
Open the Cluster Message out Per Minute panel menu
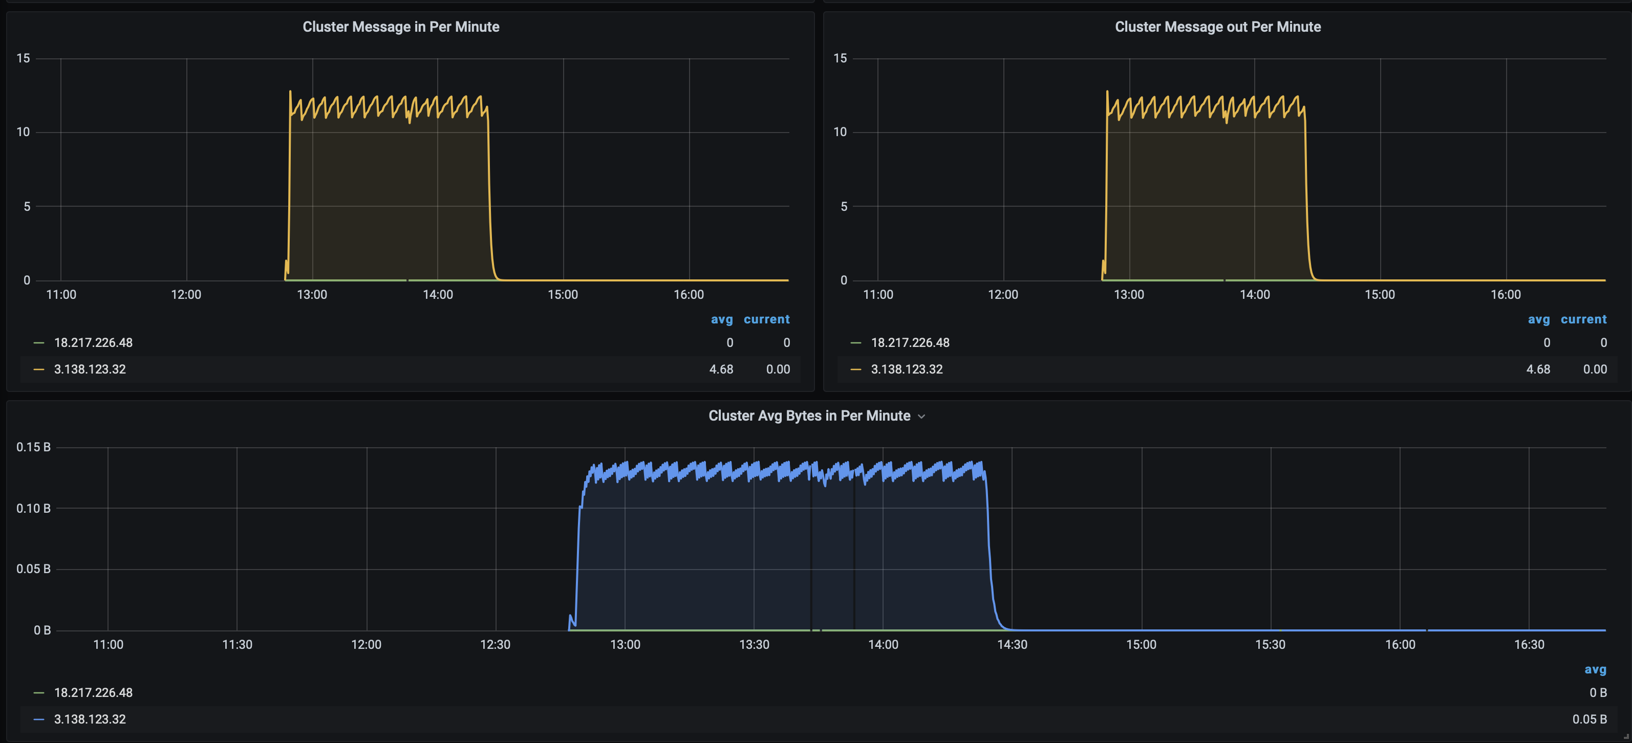coord(1217,27)
